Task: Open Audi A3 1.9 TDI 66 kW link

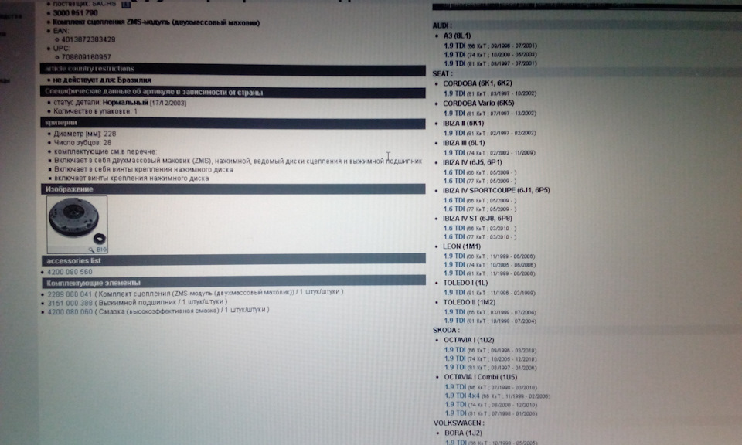Action: [x=454, y=46]
